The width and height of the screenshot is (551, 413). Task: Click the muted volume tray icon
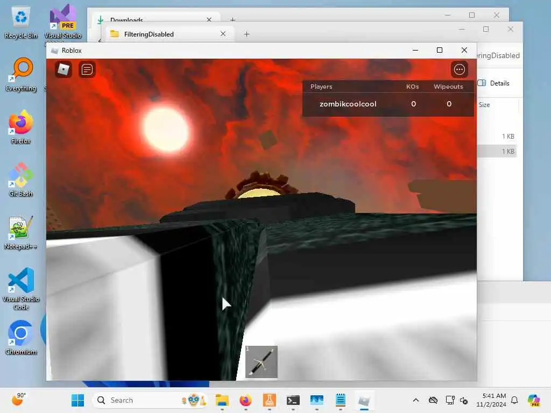tap(464, 400)
